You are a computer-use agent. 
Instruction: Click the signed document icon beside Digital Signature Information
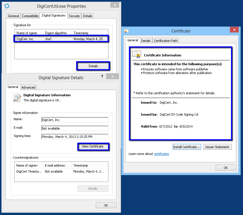pos(17,97)
